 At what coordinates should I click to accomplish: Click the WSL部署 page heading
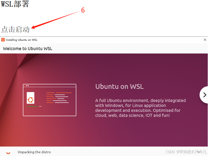[x=15, y=4]
